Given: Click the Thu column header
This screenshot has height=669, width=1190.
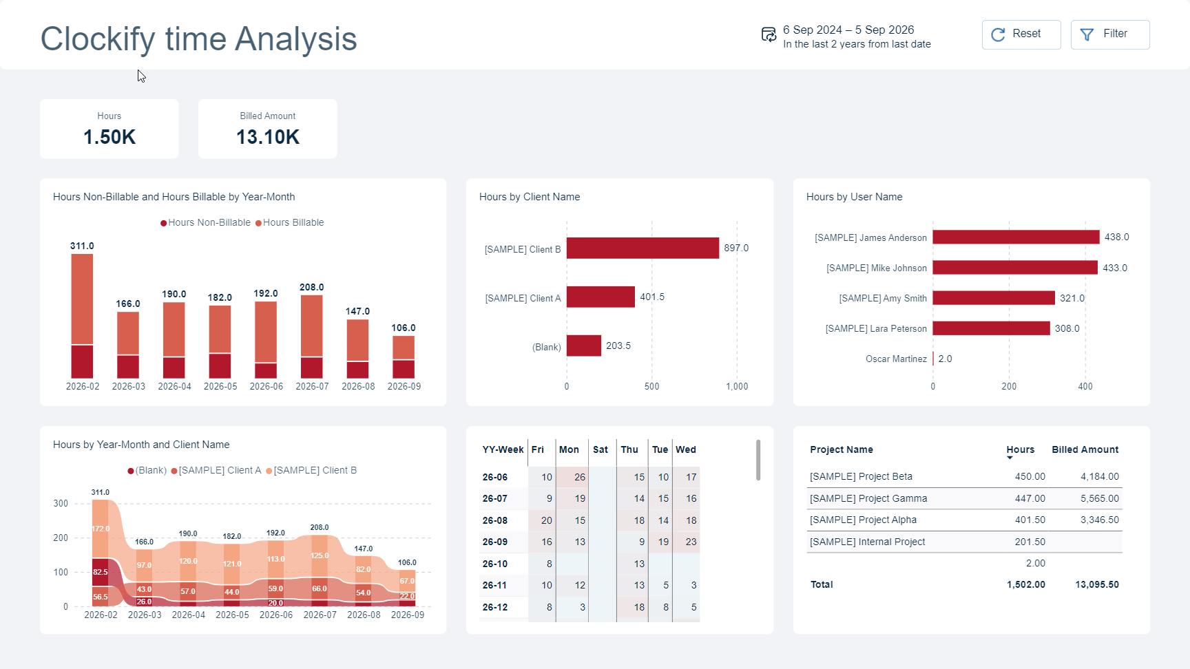Looking at the screenshot, I should (629, 449).
